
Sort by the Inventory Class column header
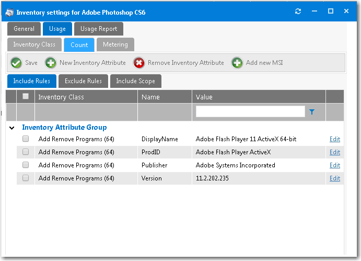[61, 97]
